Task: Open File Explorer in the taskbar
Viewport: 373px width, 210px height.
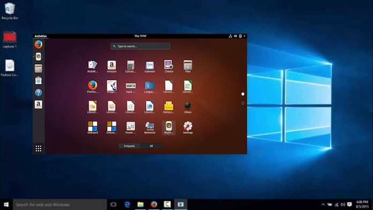Action: tap(140, 205)
